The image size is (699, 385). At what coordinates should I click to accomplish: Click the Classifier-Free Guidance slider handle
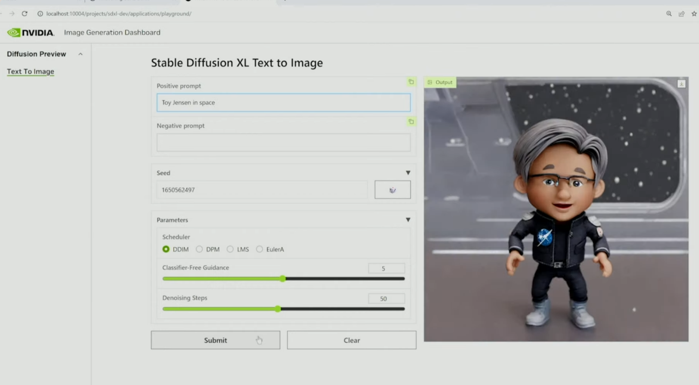point(282,279)
